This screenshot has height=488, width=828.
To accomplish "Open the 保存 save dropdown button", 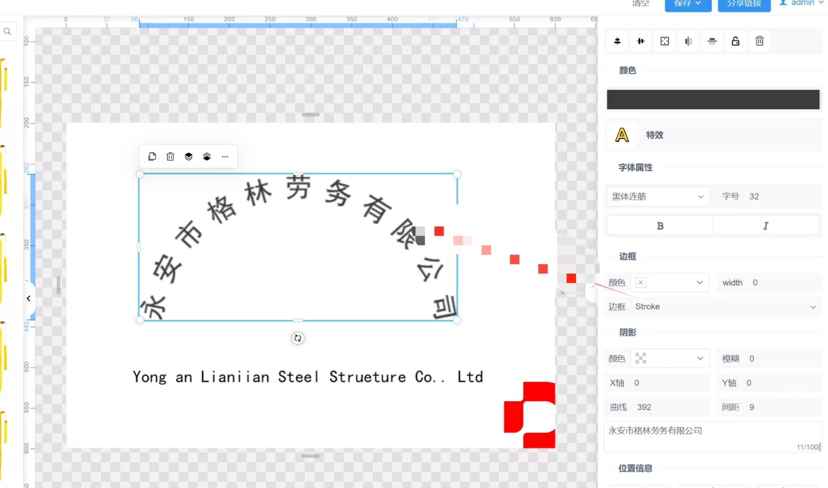I will [x=688, y=4].
